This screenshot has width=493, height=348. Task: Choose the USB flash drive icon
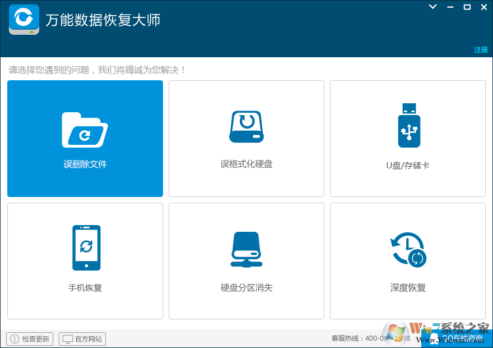[408, 126]
